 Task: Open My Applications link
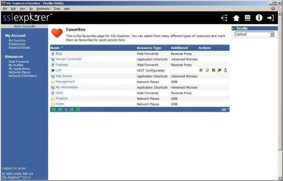pos(19,68)
